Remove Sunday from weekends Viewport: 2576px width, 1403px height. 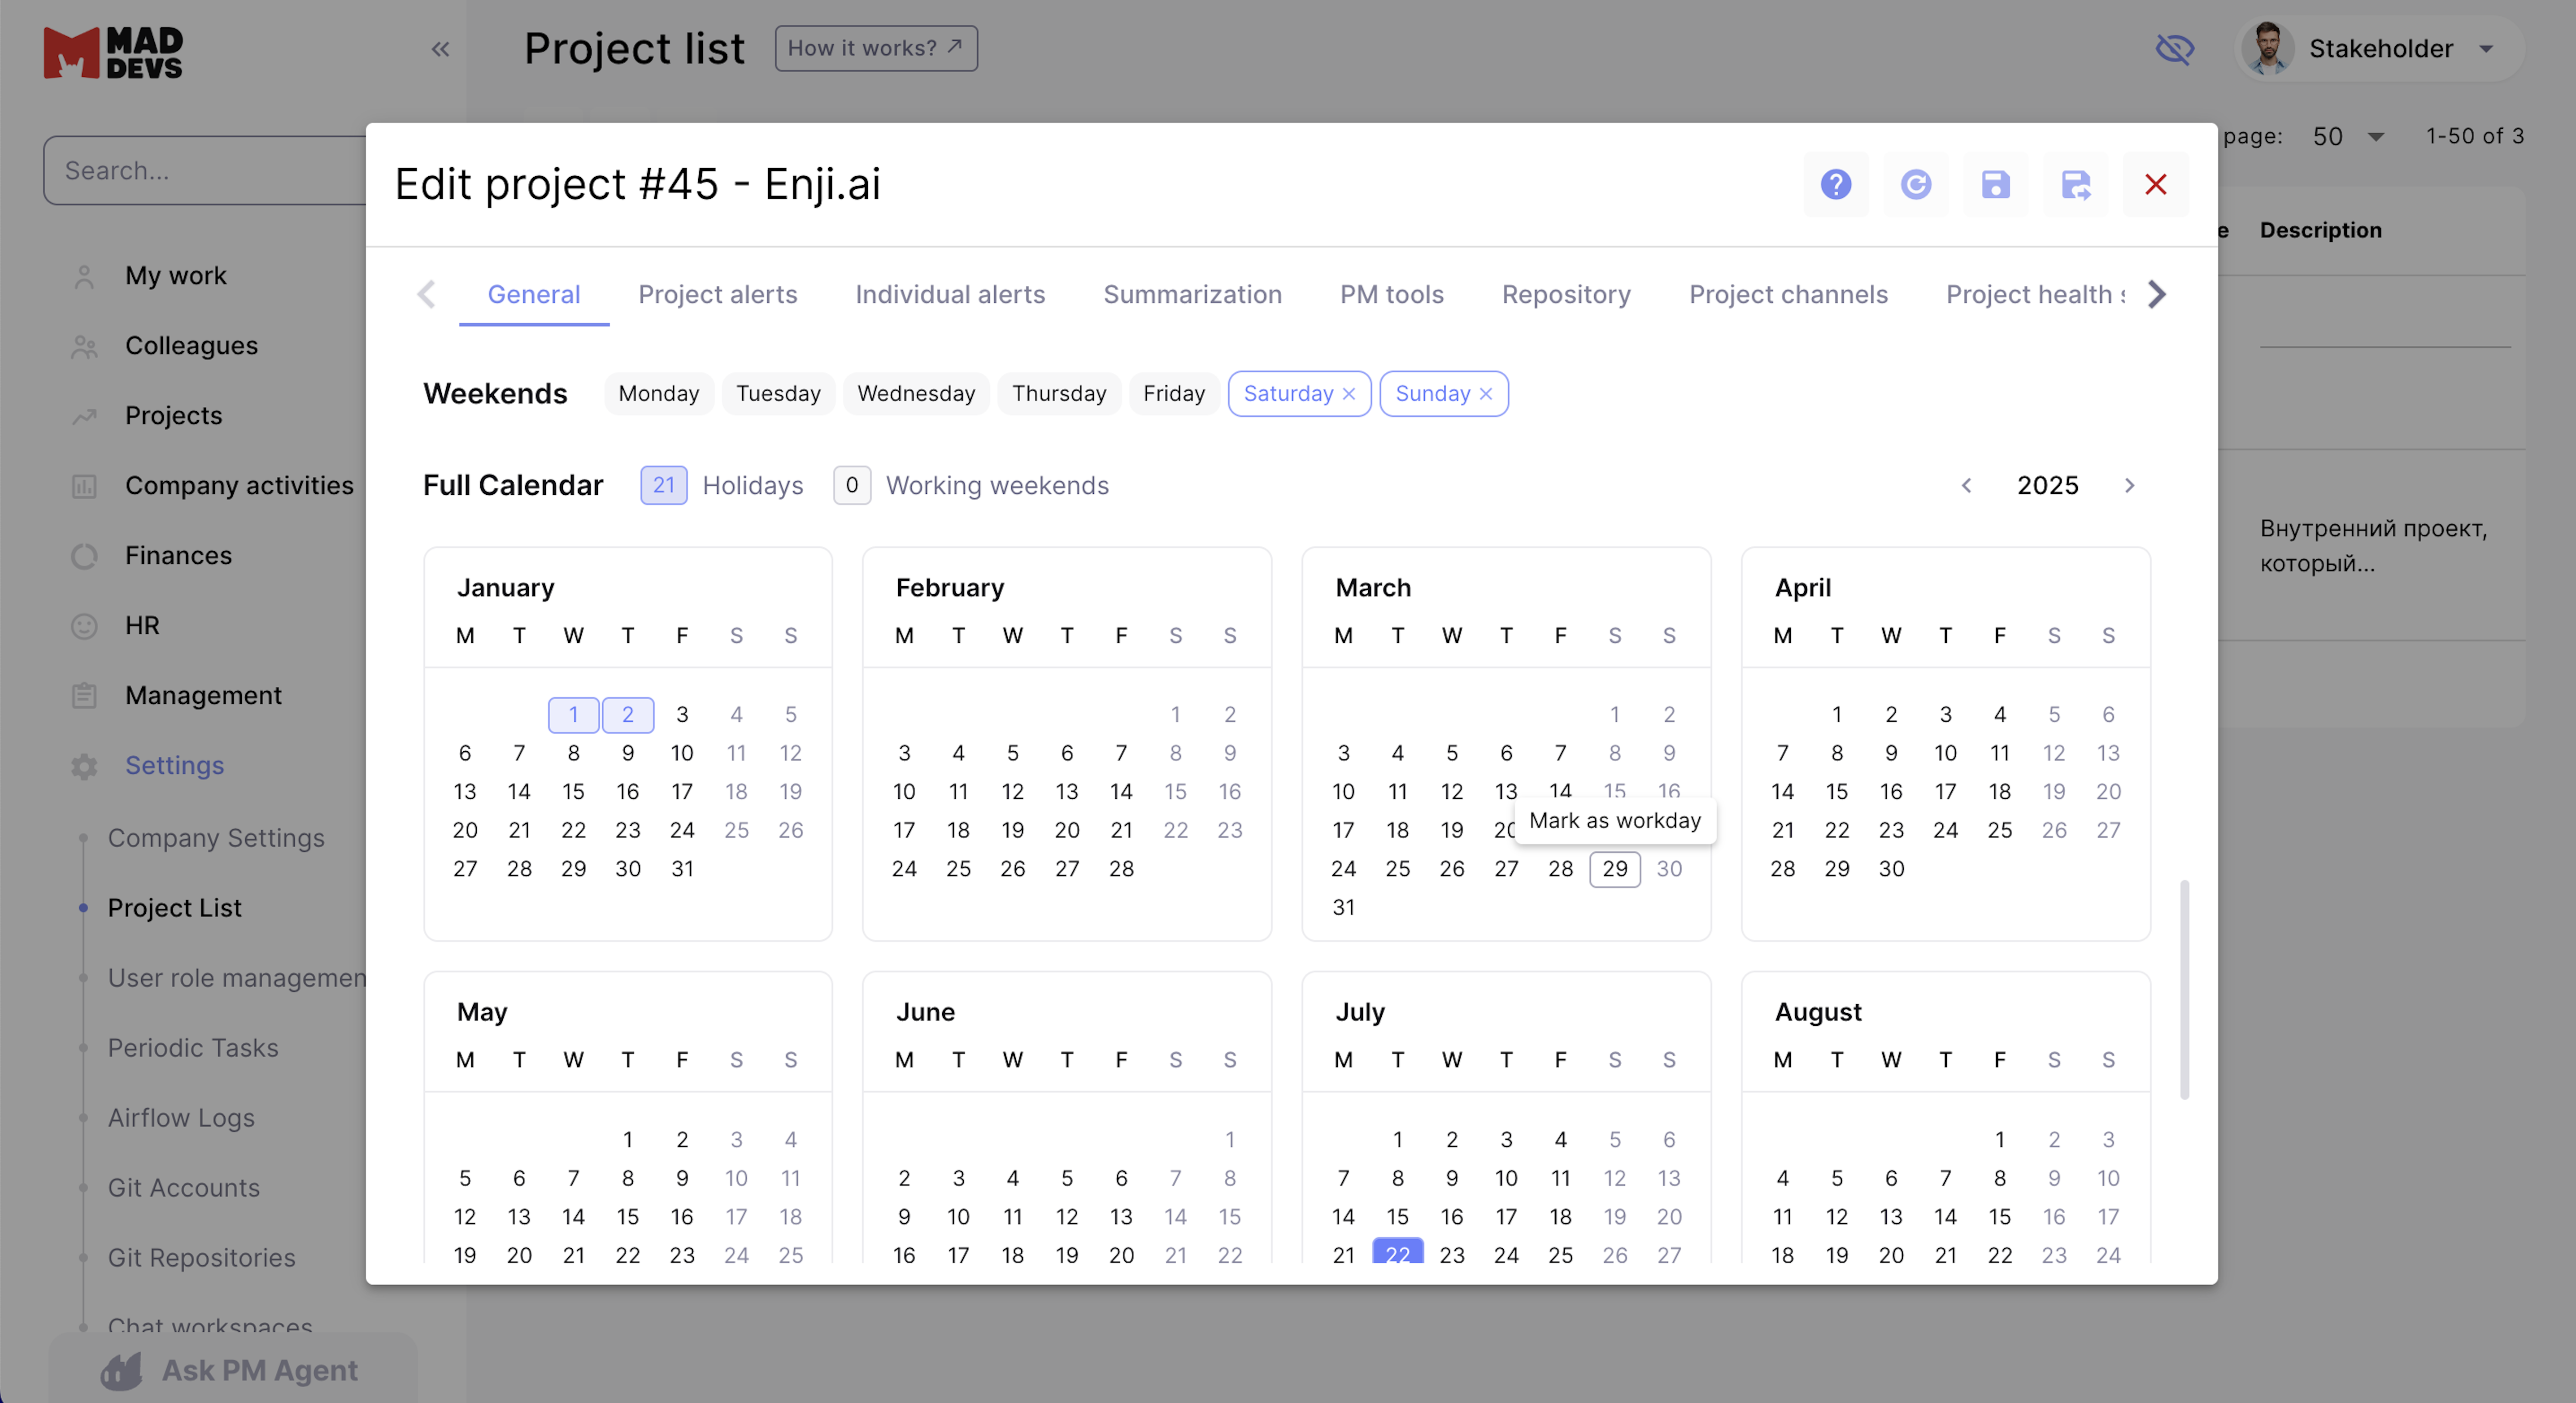[1486, 394]
